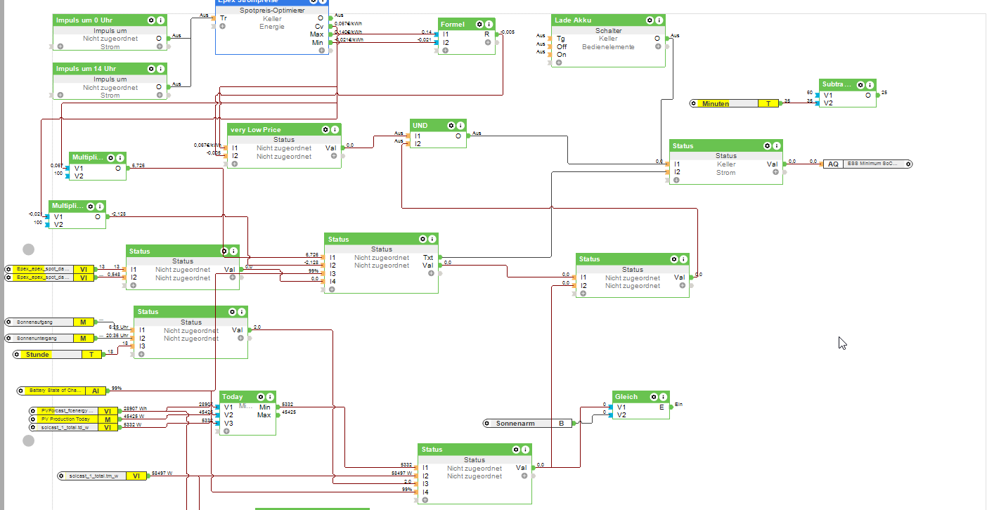Select the PVForcast_fcenergy virtual input
Viewport: 994px width, 510px height.
[x=74, y=411]
